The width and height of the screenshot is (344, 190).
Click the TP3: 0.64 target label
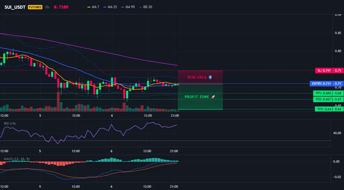[323, 109]
